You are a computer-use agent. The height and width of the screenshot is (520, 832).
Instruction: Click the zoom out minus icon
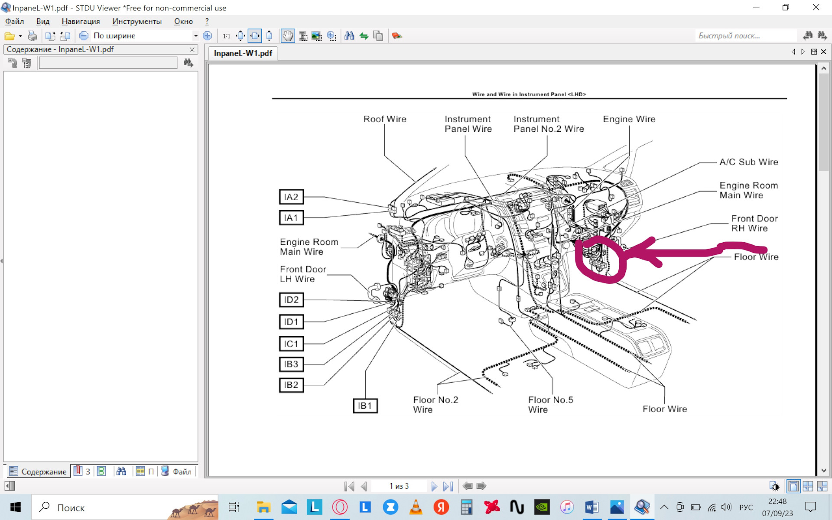(84, 36)
